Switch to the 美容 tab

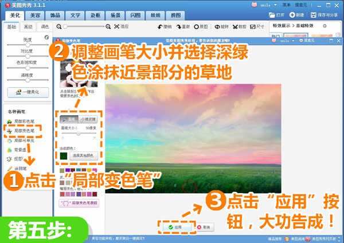[x=35, y=15]
